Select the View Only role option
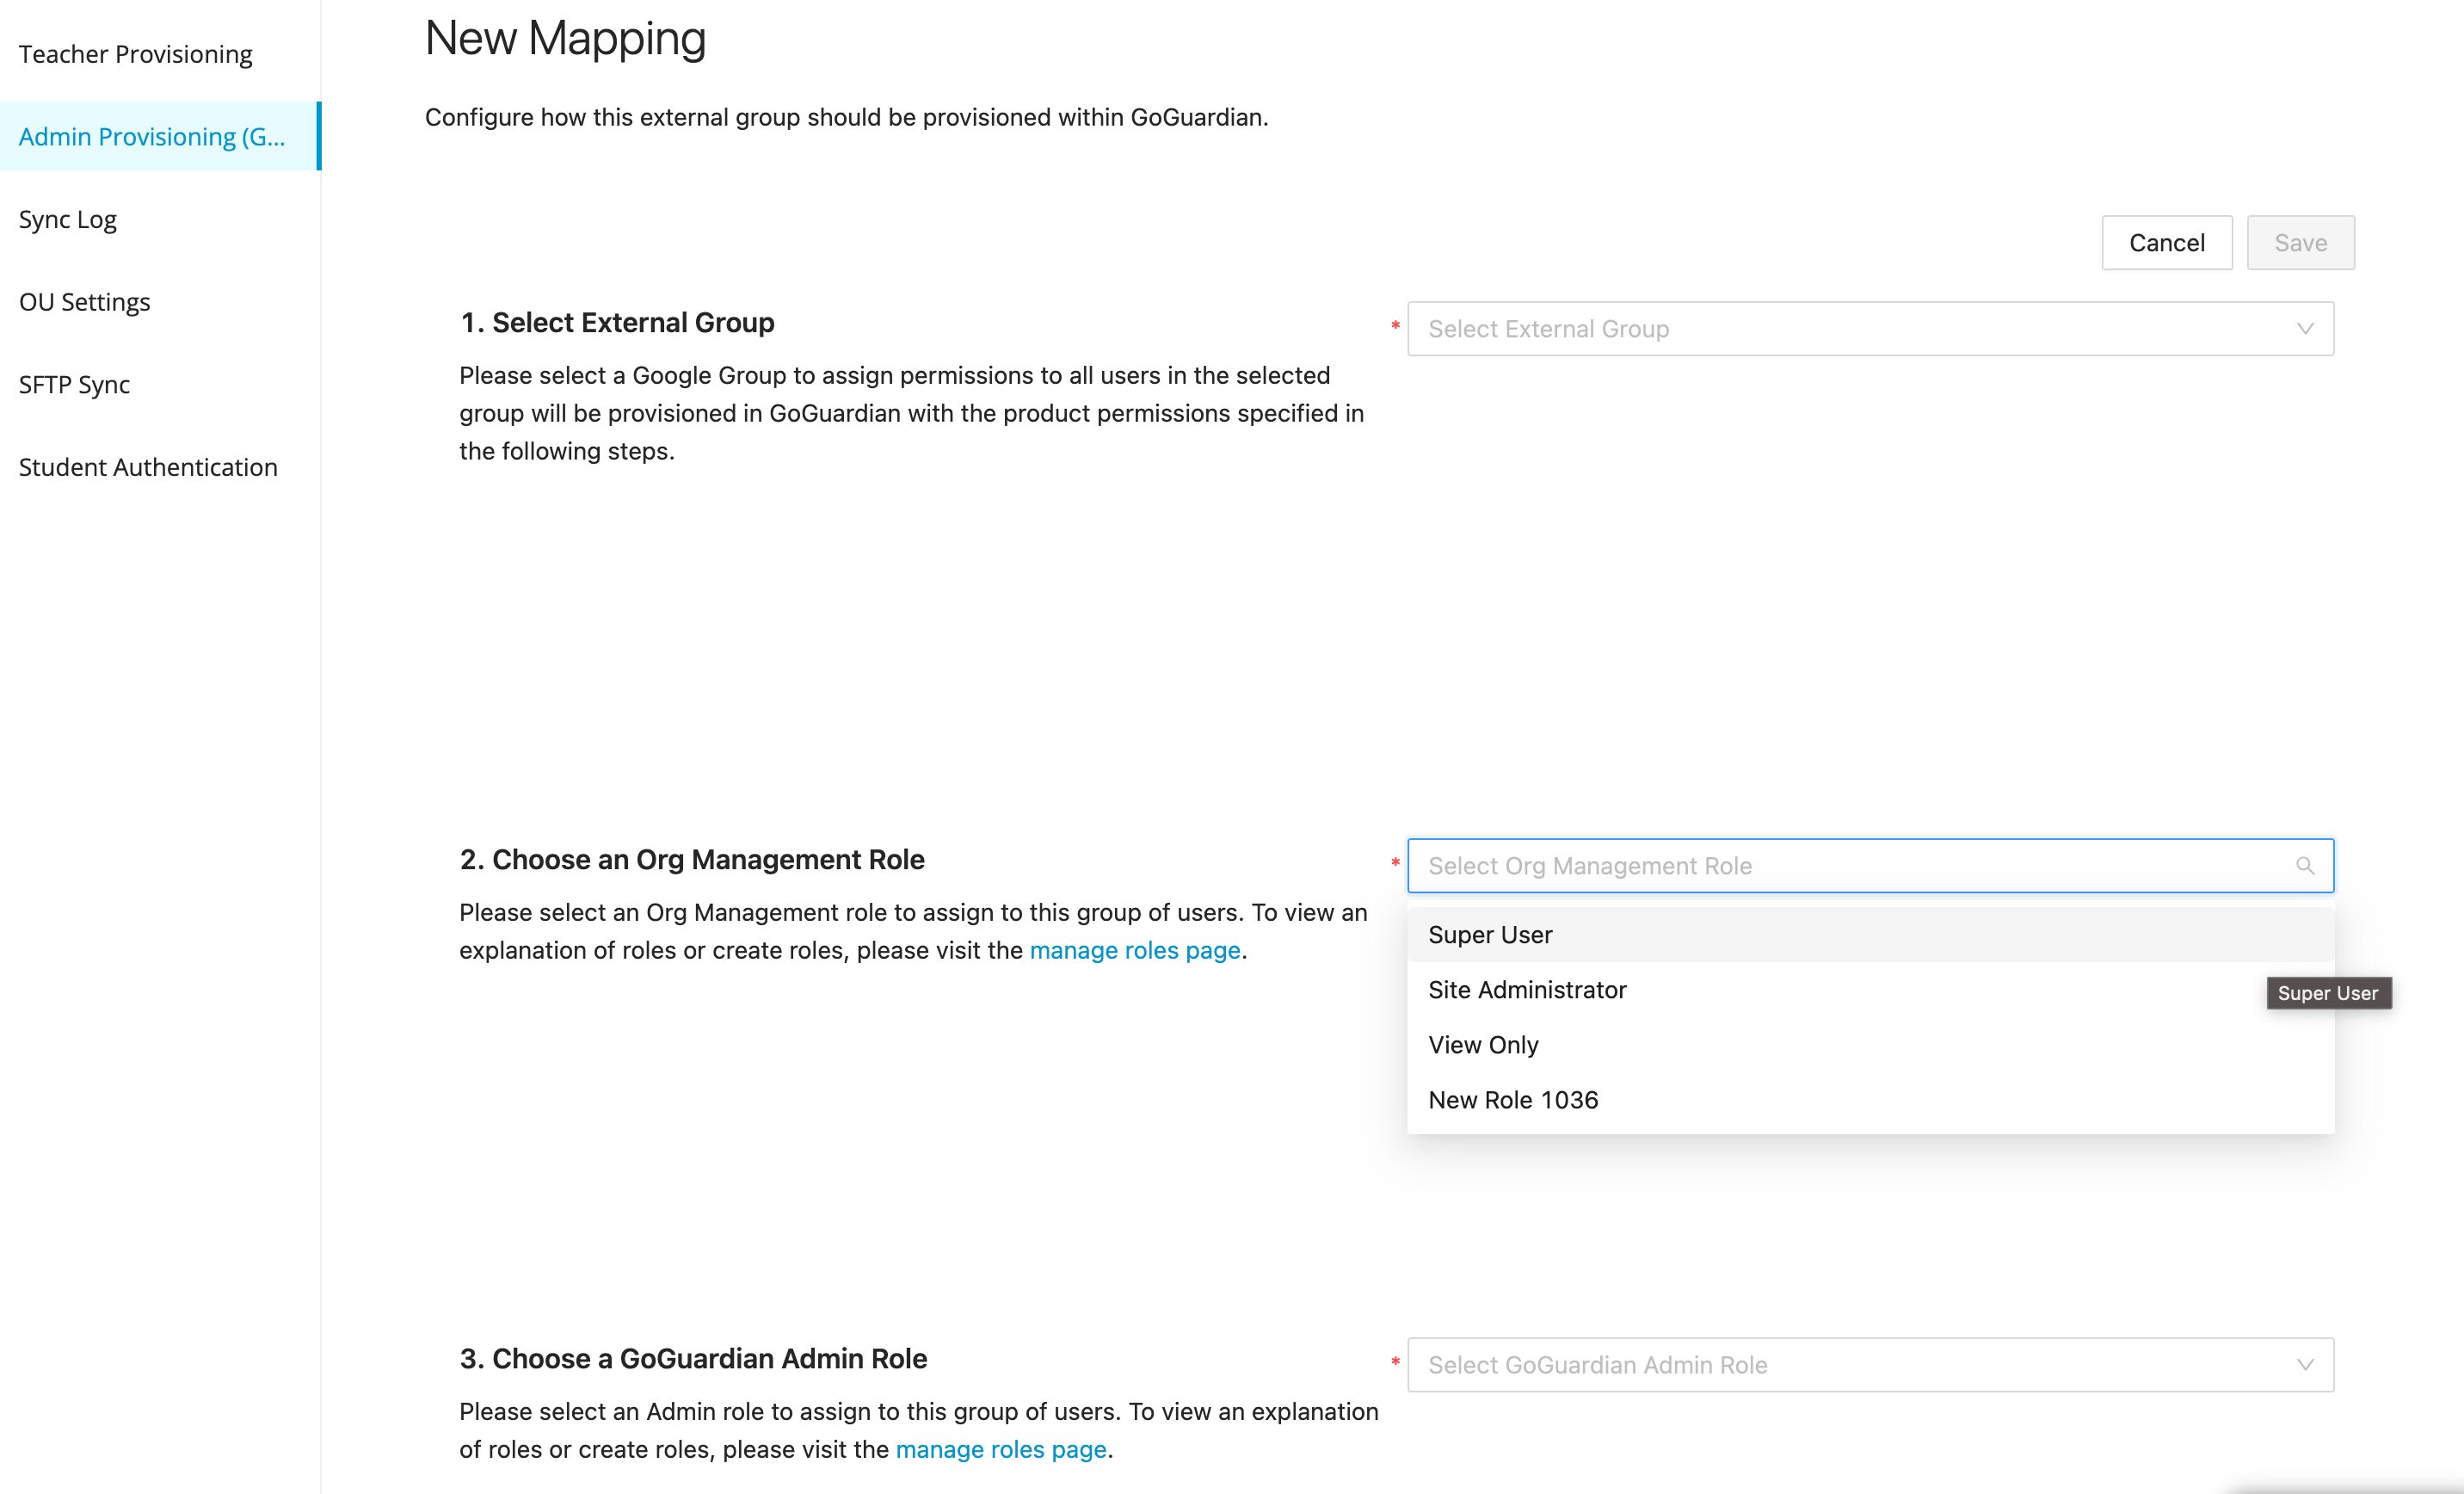 [x=1870, y=1045]
